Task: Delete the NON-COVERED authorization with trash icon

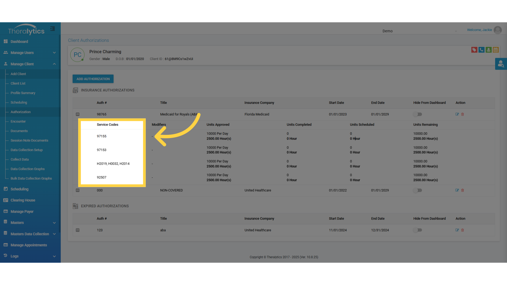Action: 463,190
